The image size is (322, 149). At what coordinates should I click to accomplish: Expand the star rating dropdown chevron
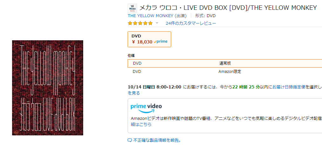pos(157,23)
